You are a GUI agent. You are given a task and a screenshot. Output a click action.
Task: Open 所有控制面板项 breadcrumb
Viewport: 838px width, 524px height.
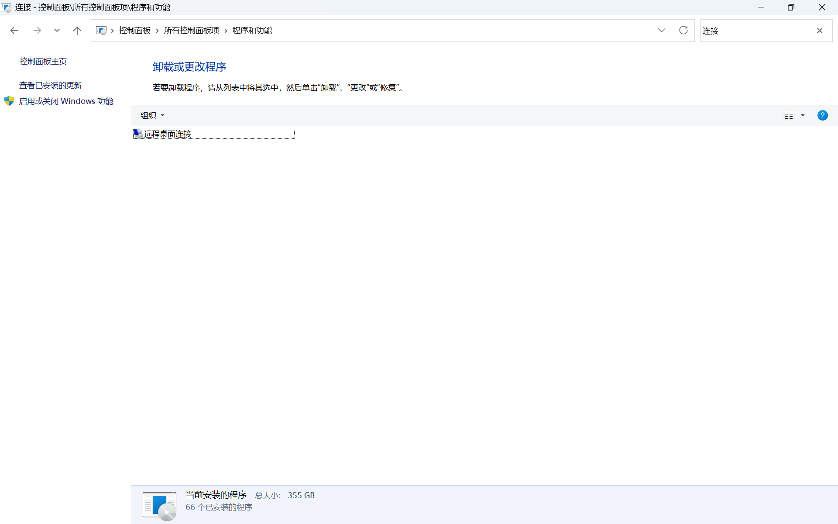[191, 31]
